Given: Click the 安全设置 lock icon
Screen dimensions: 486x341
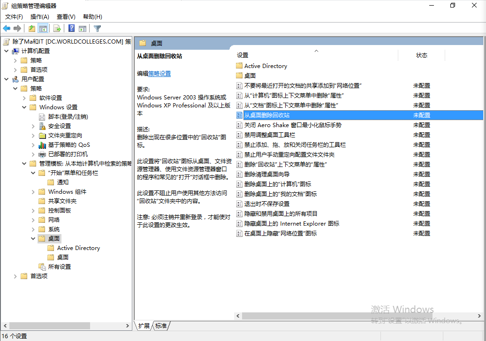Looking at the screenshot, I should pos(42,126).
